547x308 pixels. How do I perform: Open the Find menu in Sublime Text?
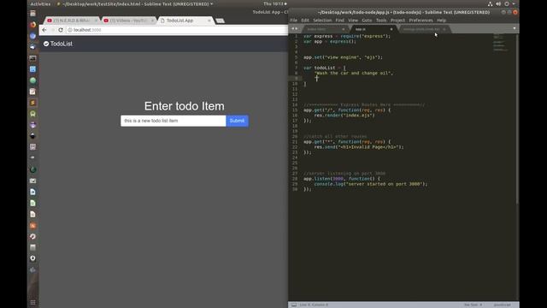(x=340, y=21)
